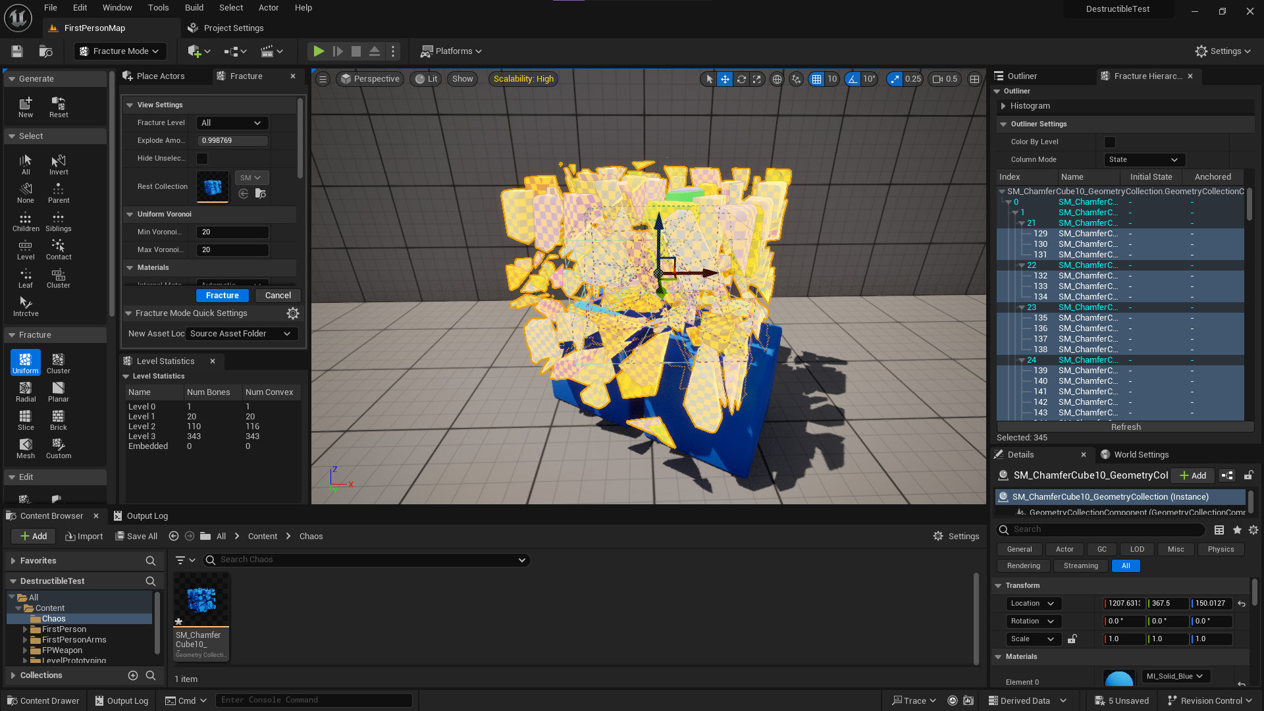Click the Stop simulation button
Viewport: 1264px width, 711px height.
coord(356,51)
